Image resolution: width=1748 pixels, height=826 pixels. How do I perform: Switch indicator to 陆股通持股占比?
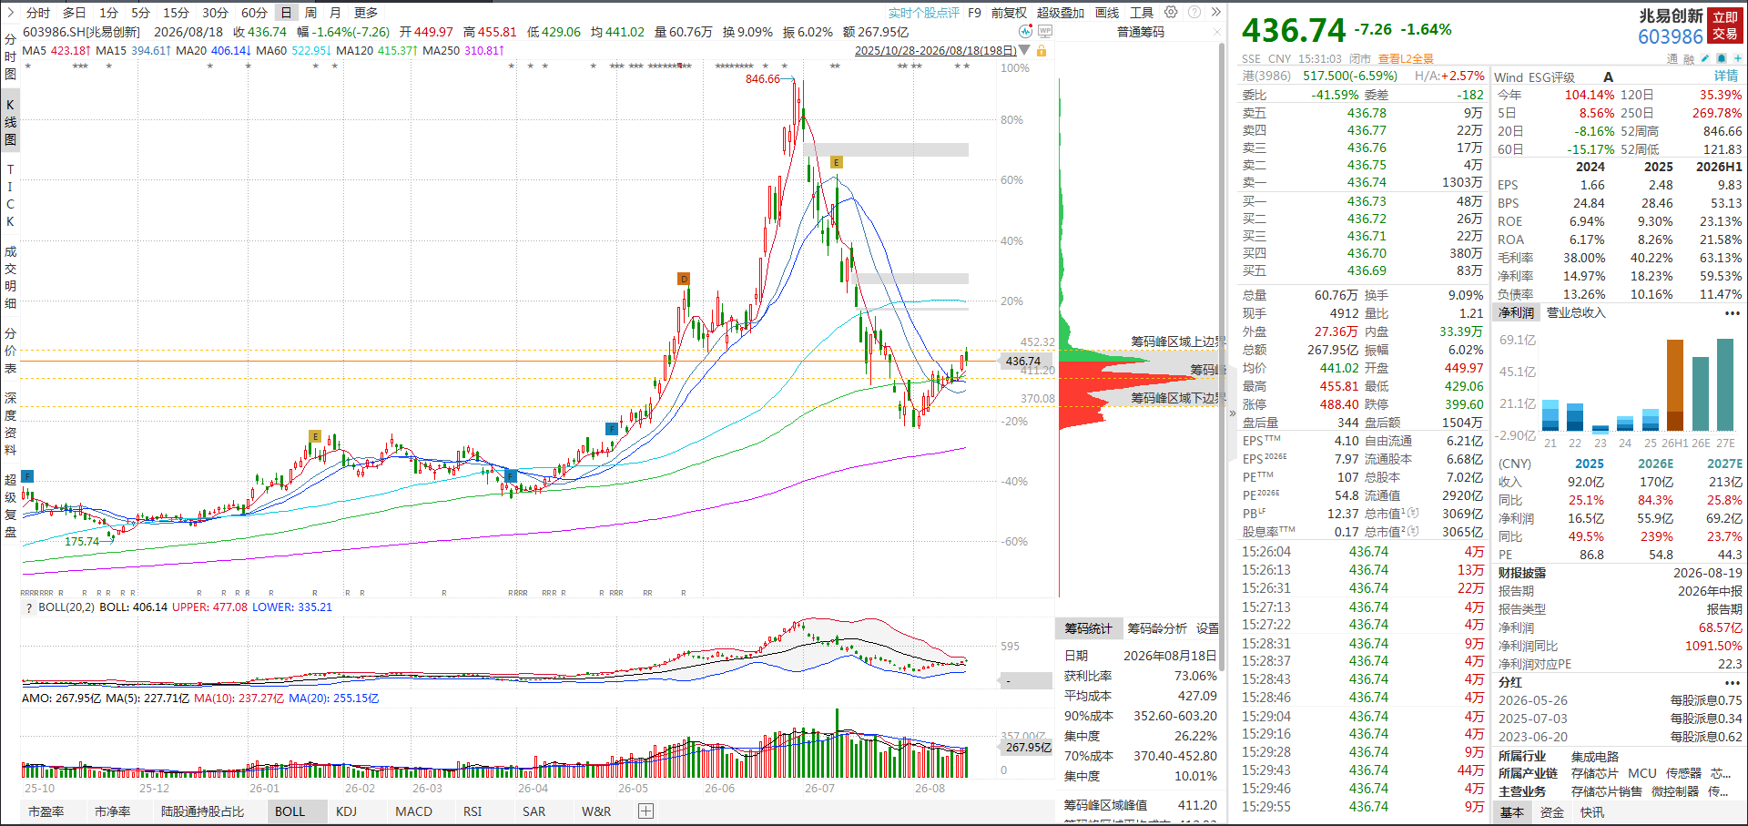(202, 811)
